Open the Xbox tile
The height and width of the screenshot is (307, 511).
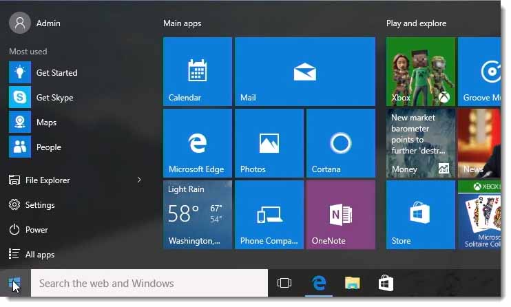pos(420,72)
